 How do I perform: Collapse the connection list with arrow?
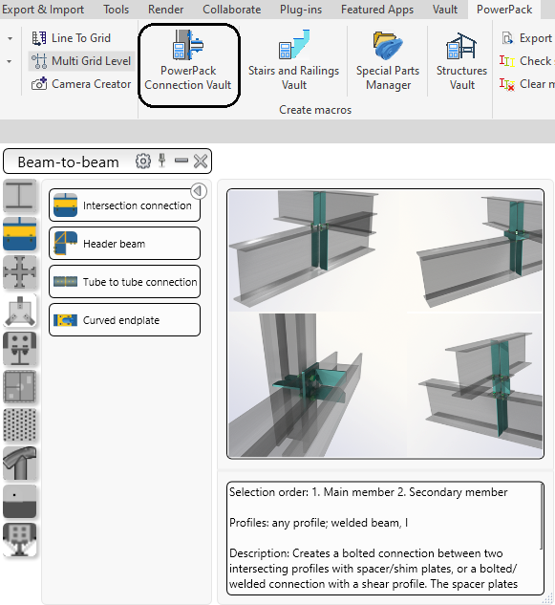click(x=199, y=190)
